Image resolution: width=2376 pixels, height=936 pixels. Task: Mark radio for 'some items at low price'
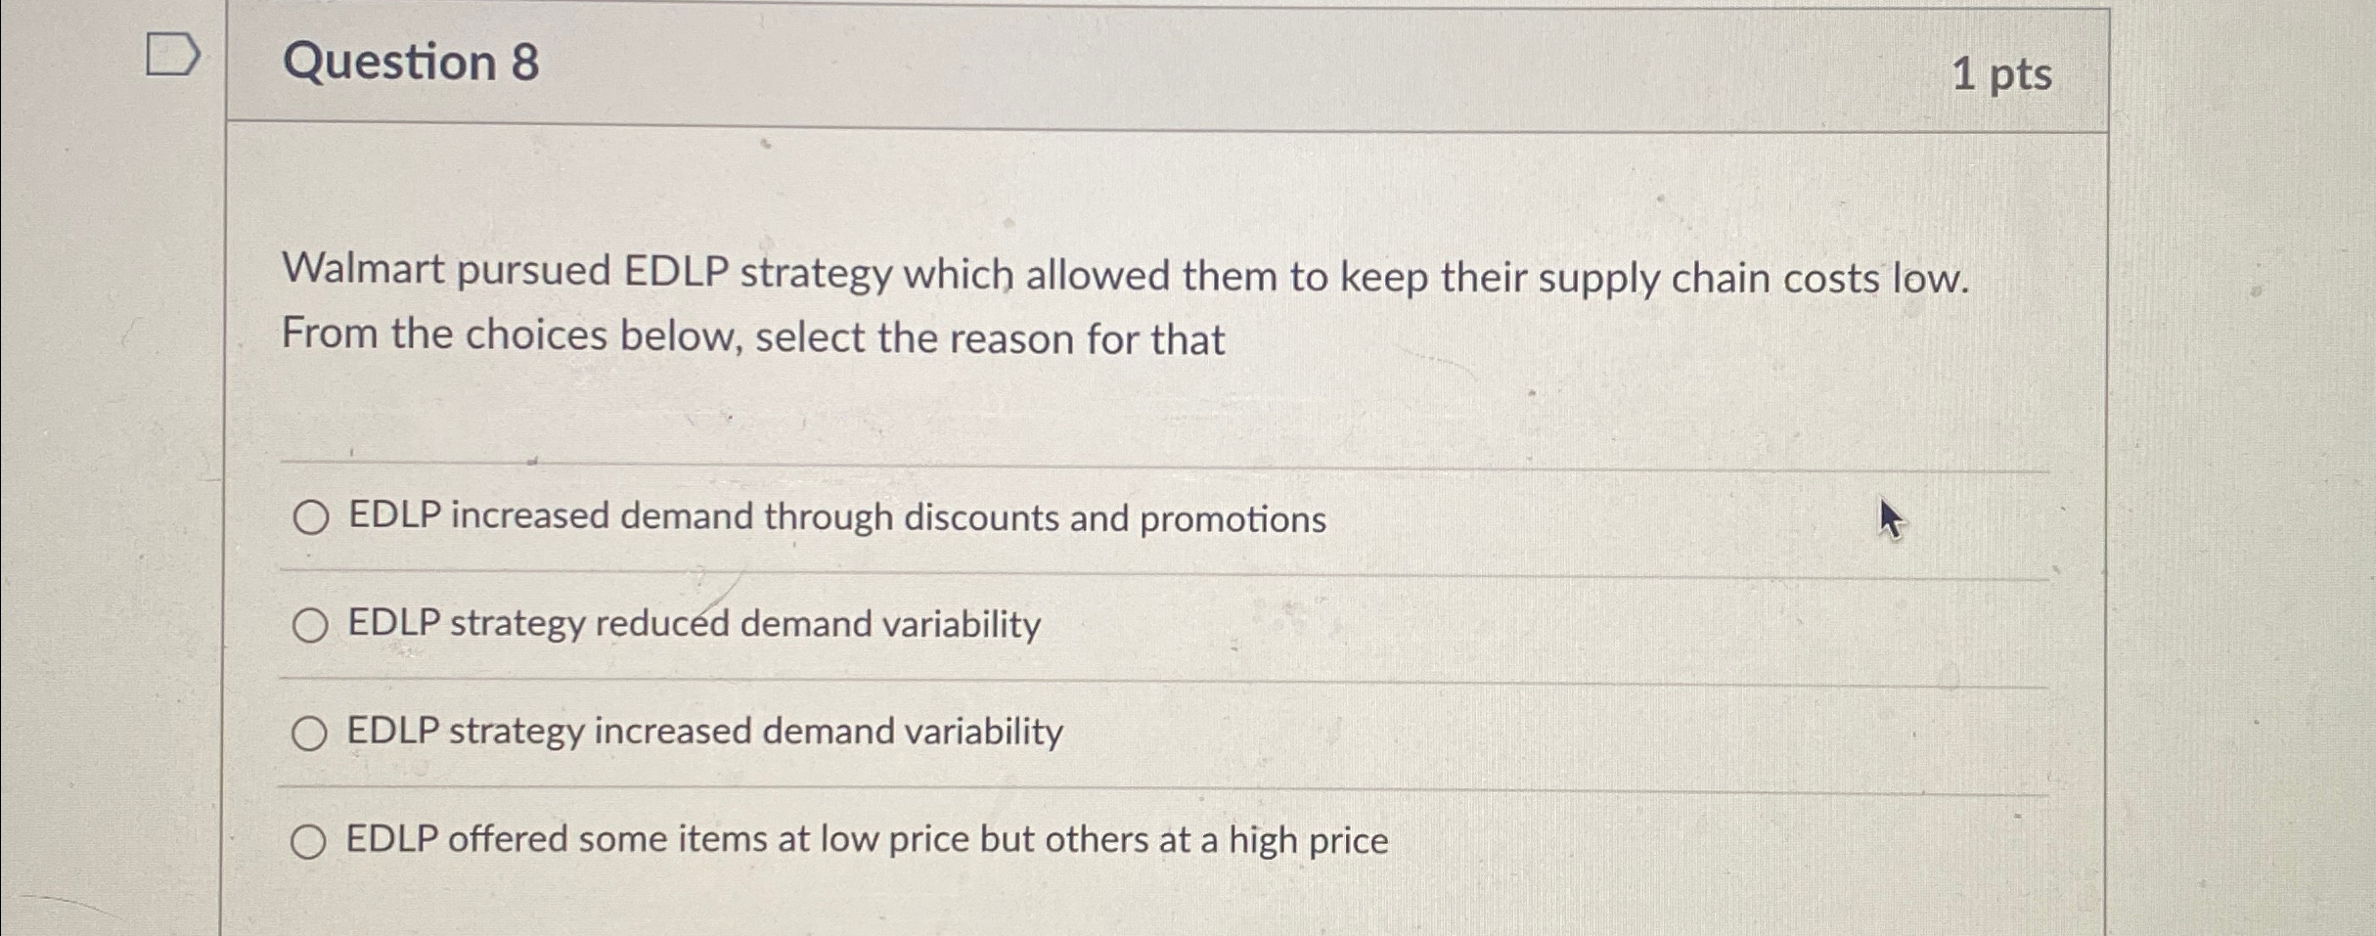308,841
